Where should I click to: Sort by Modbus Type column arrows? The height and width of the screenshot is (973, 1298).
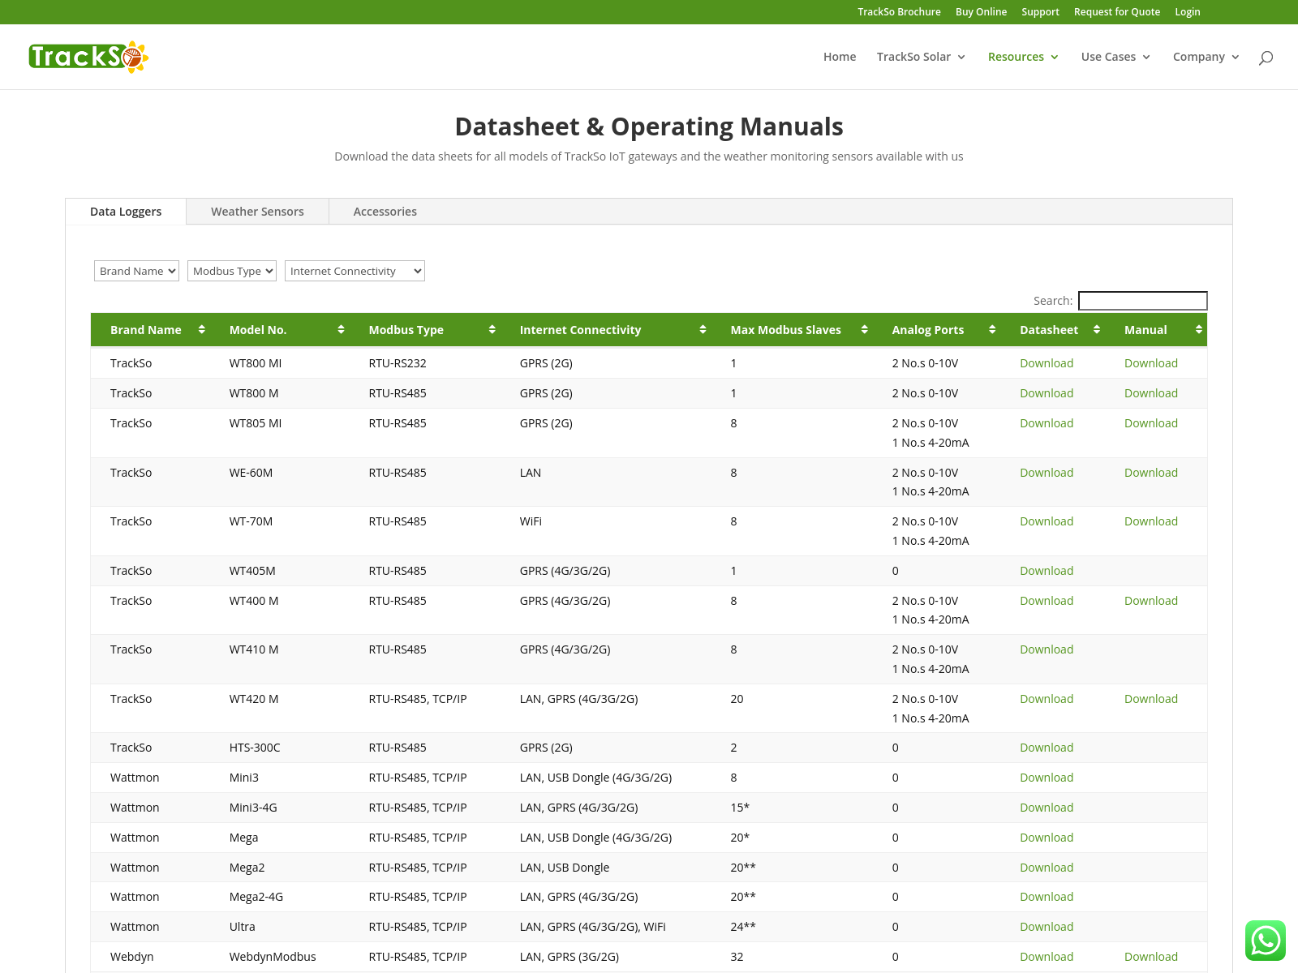click(492, 329)
